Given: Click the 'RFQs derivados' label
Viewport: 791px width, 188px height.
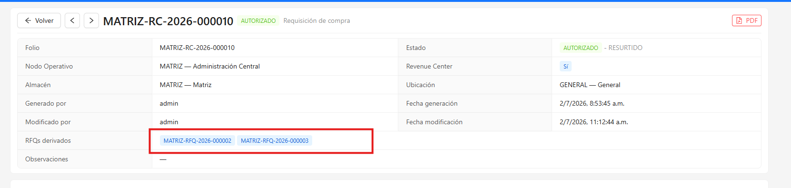Looking at the screenshot, I should (48, 140).
